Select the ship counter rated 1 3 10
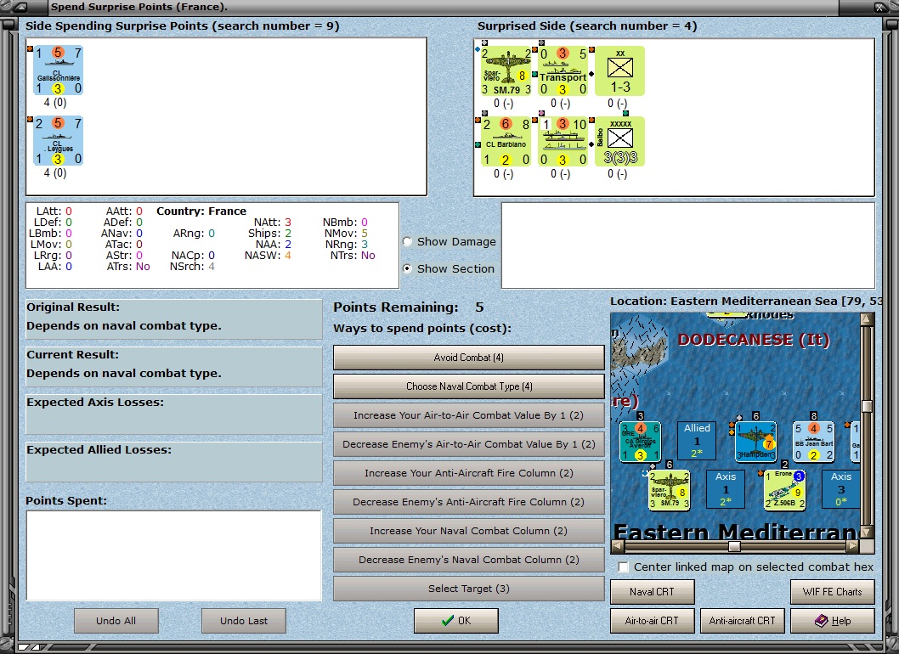Viewport: 899px width, 654px height. coord(563,142)
